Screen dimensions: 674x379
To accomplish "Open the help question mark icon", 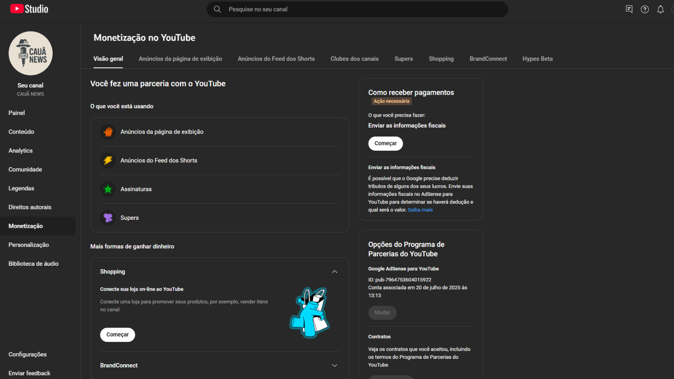I will click(645, 9).
